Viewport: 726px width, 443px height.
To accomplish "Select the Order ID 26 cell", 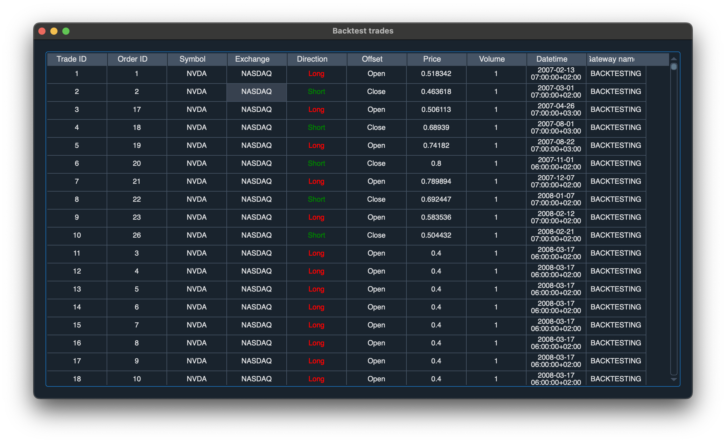I will pyautogui.click(x=137, y=235).
